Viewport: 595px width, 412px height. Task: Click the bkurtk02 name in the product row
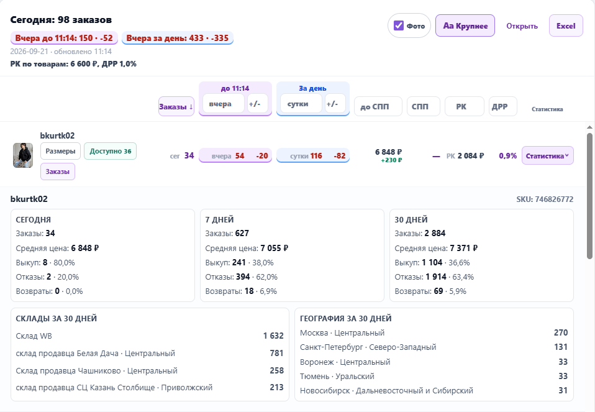tap(57, 135)
